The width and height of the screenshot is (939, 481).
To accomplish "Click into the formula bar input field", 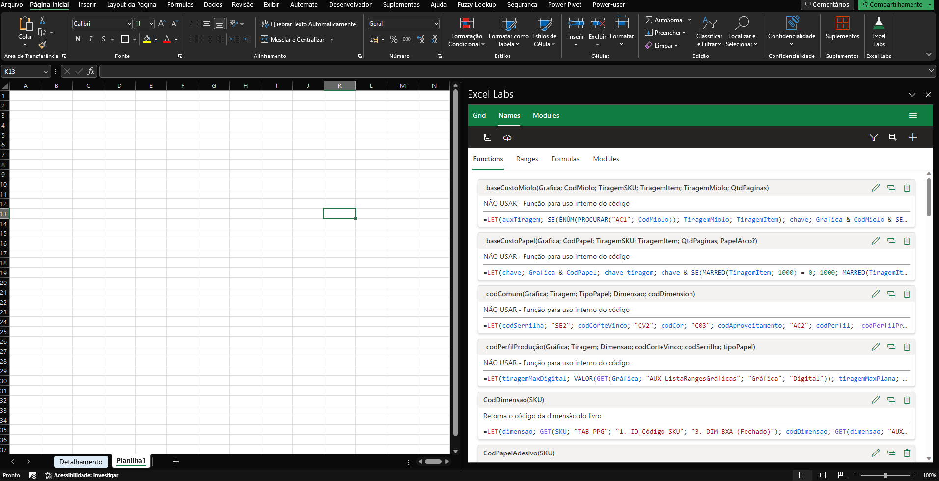I will (x=514, y=71).
